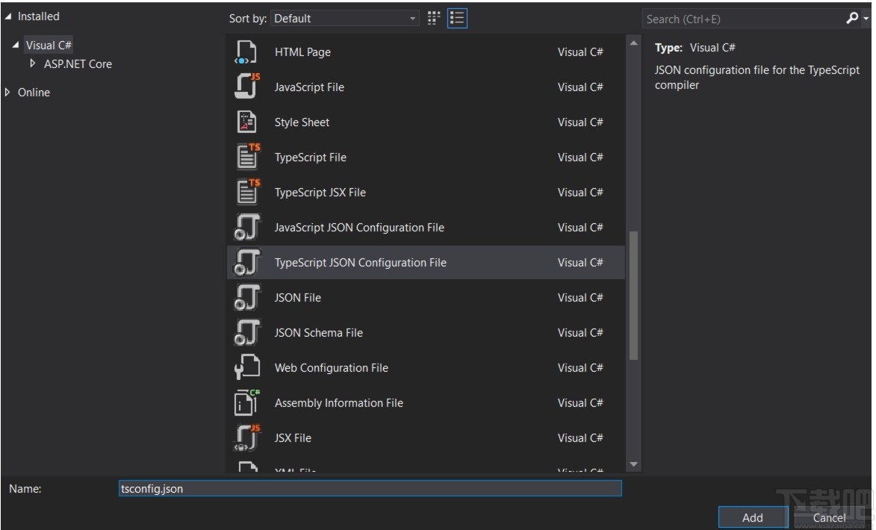876x530 pixels.
Task: Select the Web Configuration File wrench icon
Action: coord(246,368)
